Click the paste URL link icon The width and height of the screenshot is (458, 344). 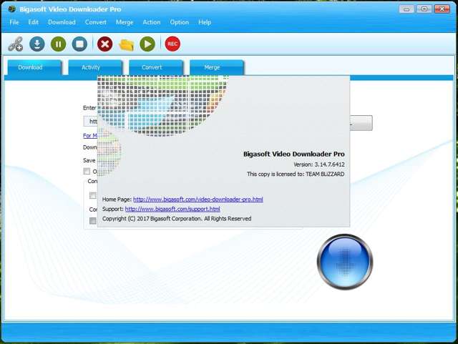point(15,44)
